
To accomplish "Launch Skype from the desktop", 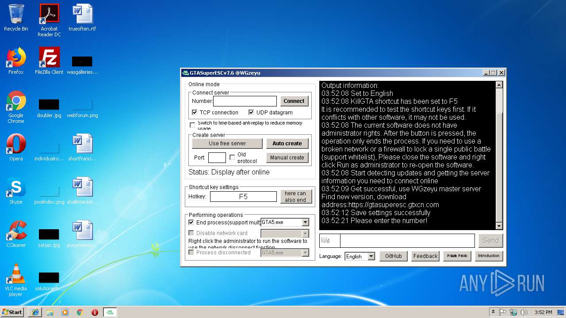I will 16,191.
